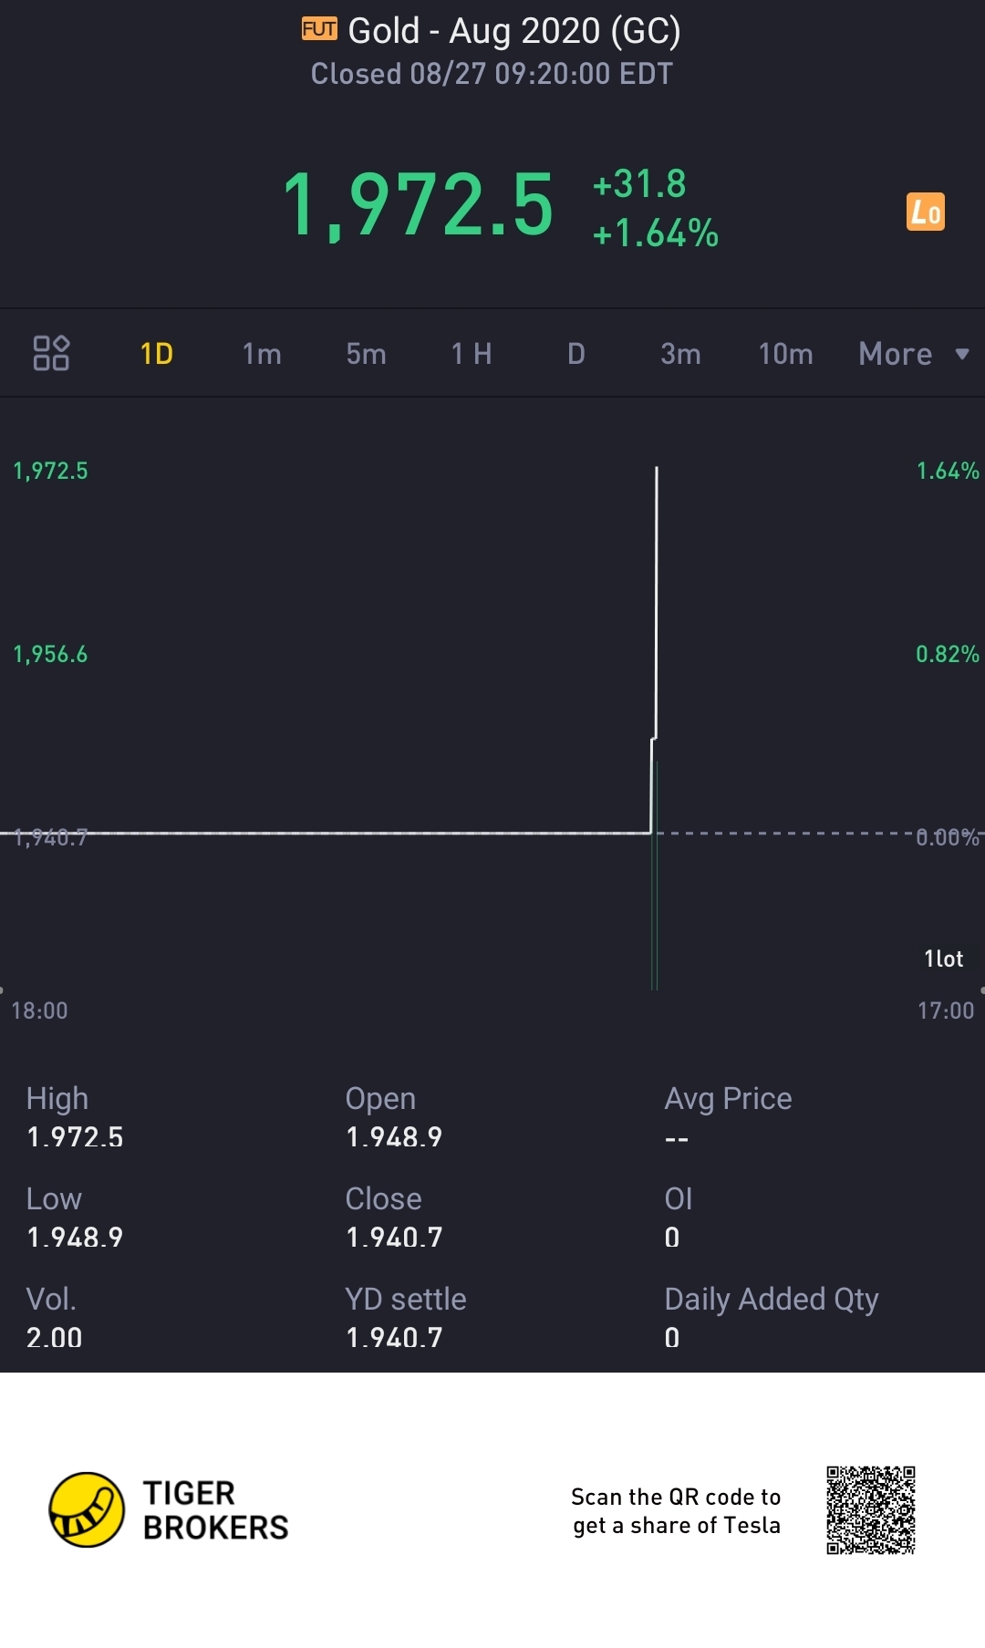Choose the 3m timeframe tab
This screenshot has height=1648, width=985.
(680, 354)
